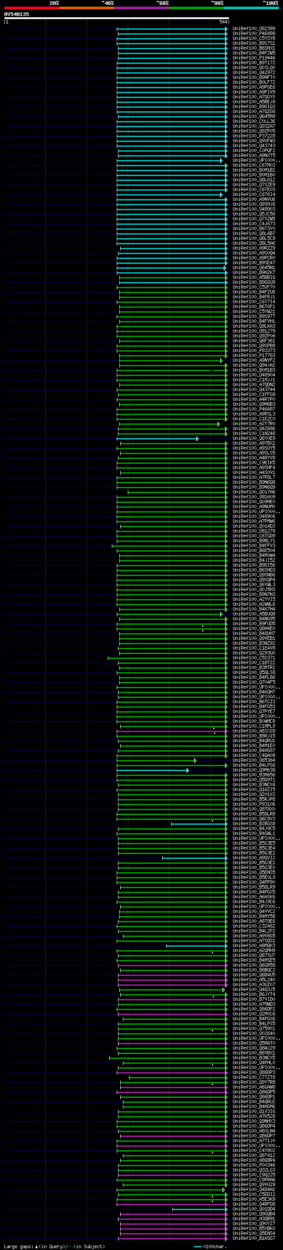Click hit label UniRef100_Q9VEB1
The width and height of the screenshot is (283, 1250).
tap(253, 639)
